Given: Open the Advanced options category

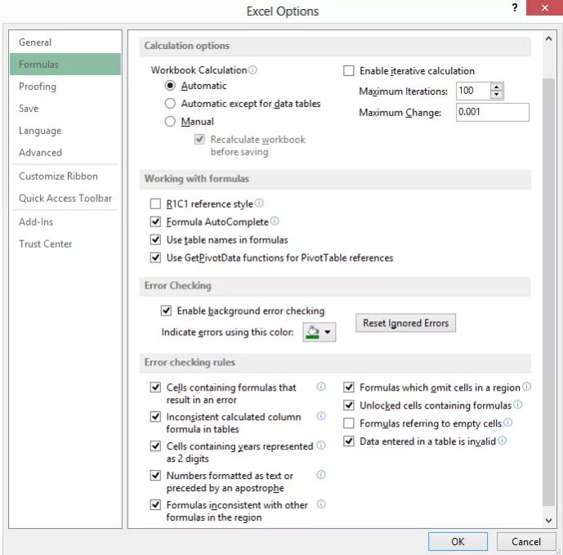Looking at the screenshot, I should coord(65,152).
